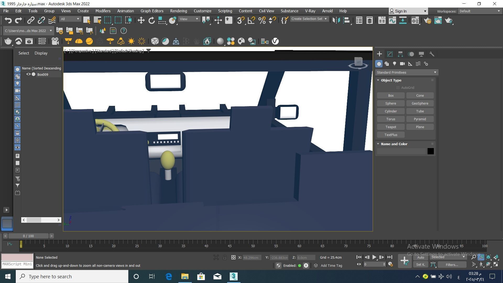Select the Rotate transform tool
Screen dimensions: 503x283
pos(151,20)
